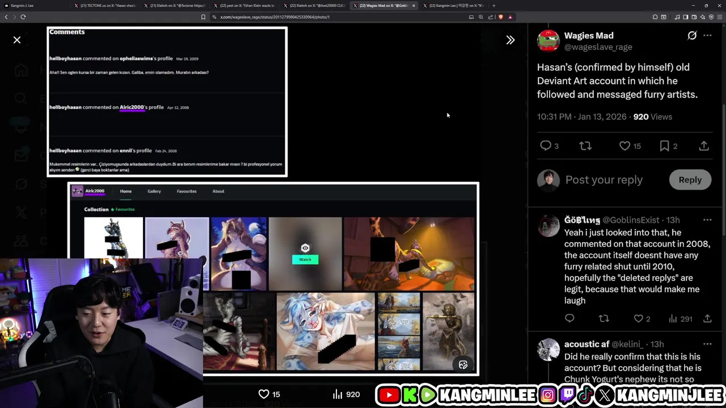Open the @GoblinsExist handle link
Screen dimensions: 726x408
pos(631,220)
